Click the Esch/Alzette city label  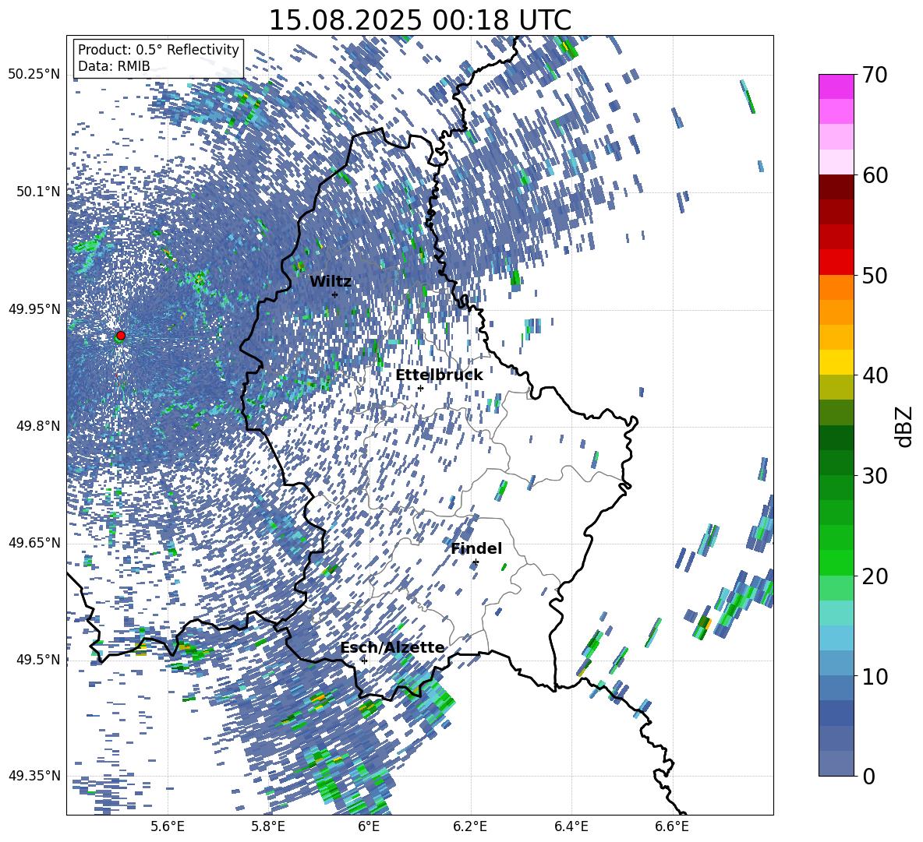click(392, 648)
